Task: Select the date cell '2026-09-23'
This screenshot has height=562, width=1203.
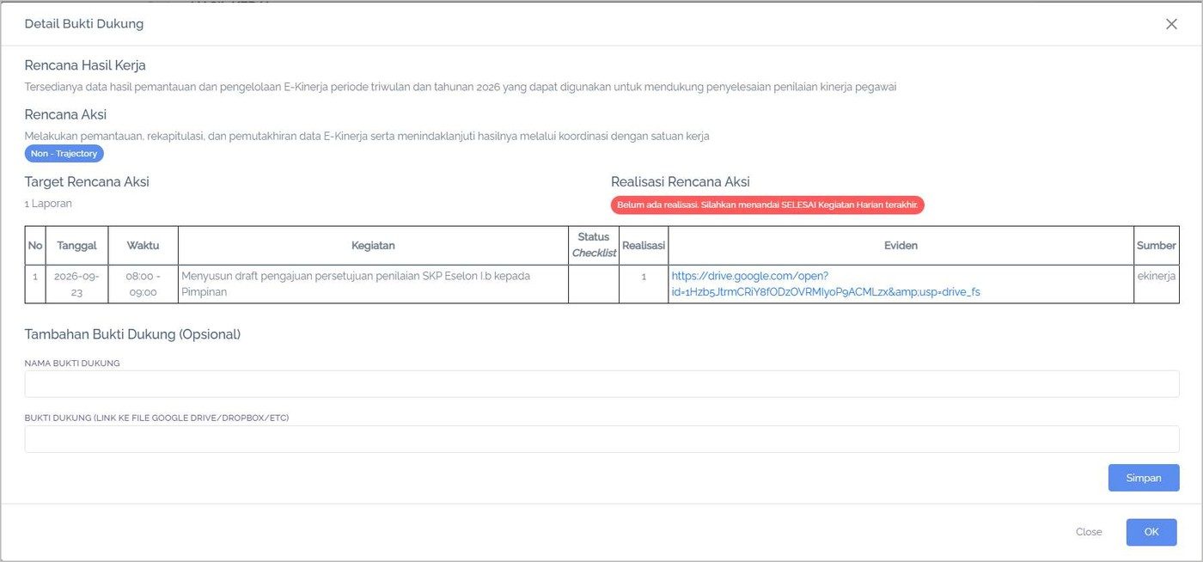Action: click(76, 284)
